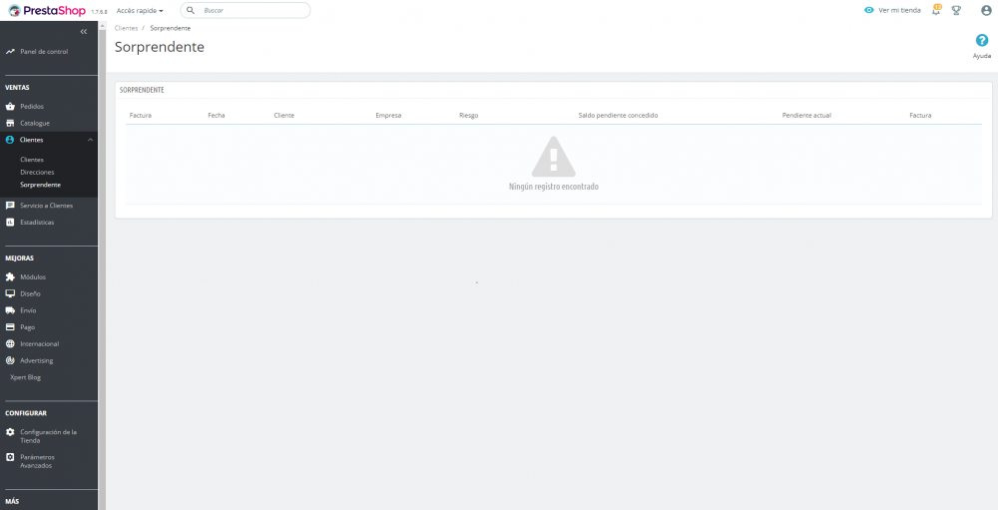The image size is (998, 510).
Task: Open the Accès rapide dropdown
Action: click(140, 11)
